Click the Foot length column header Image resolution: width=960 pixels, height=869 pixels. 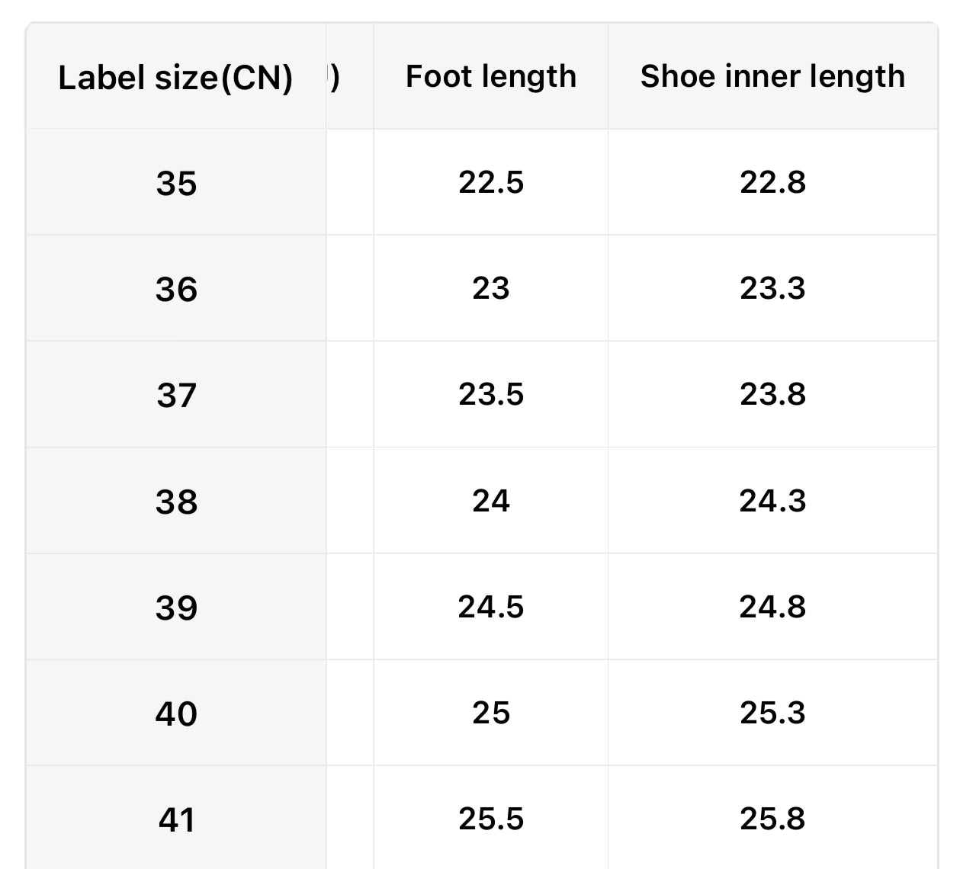(490, 76)
